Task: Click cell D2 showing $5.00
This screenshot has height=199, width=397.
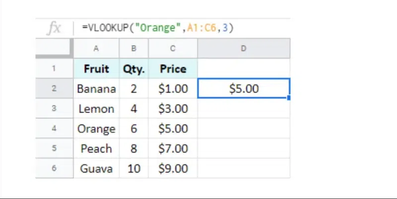Action: [x=243, y=89]
